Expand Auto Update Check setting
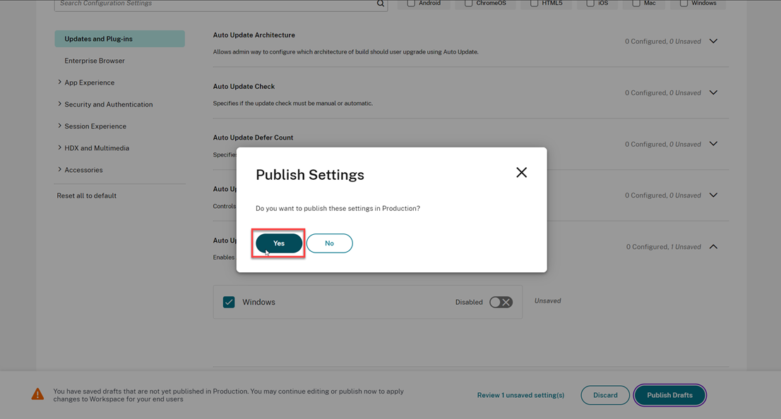 [713, 92]
